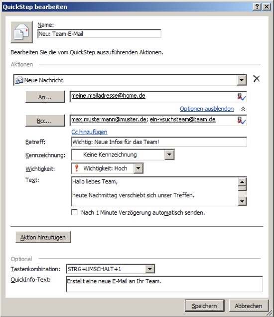Click the help question mark button
This screenshot has width=274, height=317.
[x=257, y=6]
